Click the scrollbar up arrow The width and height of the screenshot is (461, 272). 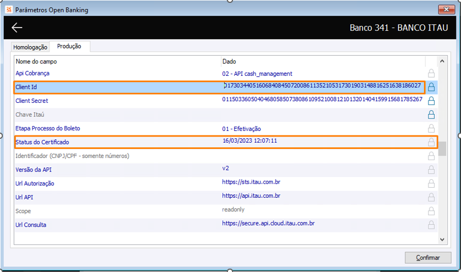tap(442, 61)
